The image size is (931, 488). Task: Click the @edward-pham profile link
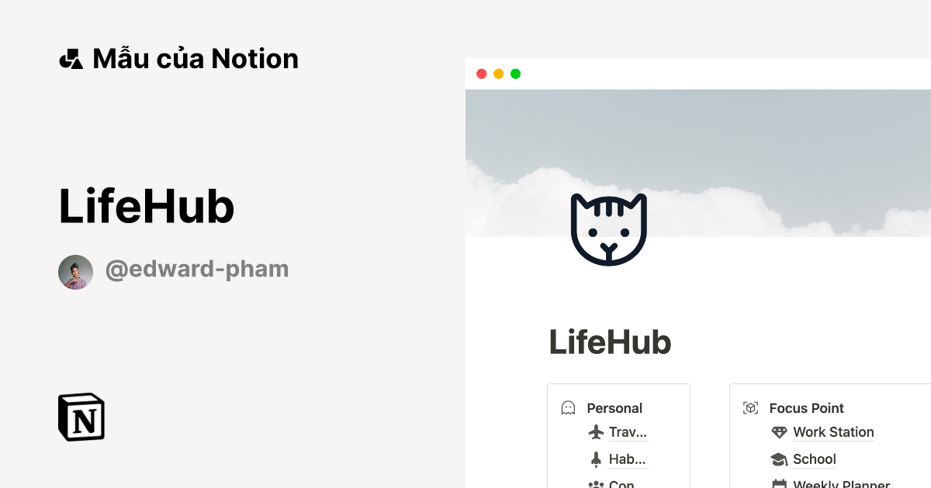tap(197, 269)
